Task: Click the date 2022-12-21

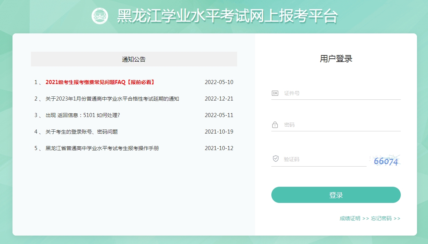Action: click(219, 99)
